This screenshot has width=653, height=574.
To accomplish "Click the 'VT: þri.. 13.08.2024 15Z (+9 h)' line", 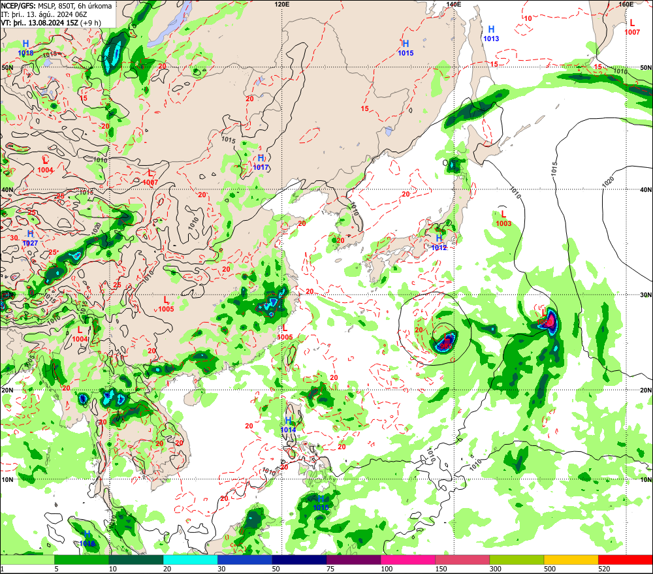I will tap(51, 22).
